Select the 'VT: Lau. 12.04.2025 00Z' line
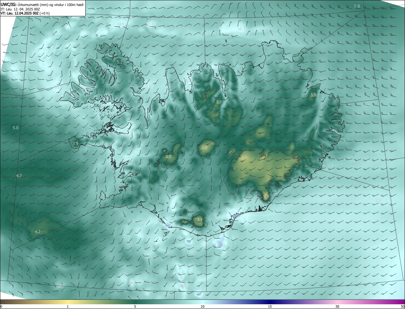405x309 pixels. point(20,13)
